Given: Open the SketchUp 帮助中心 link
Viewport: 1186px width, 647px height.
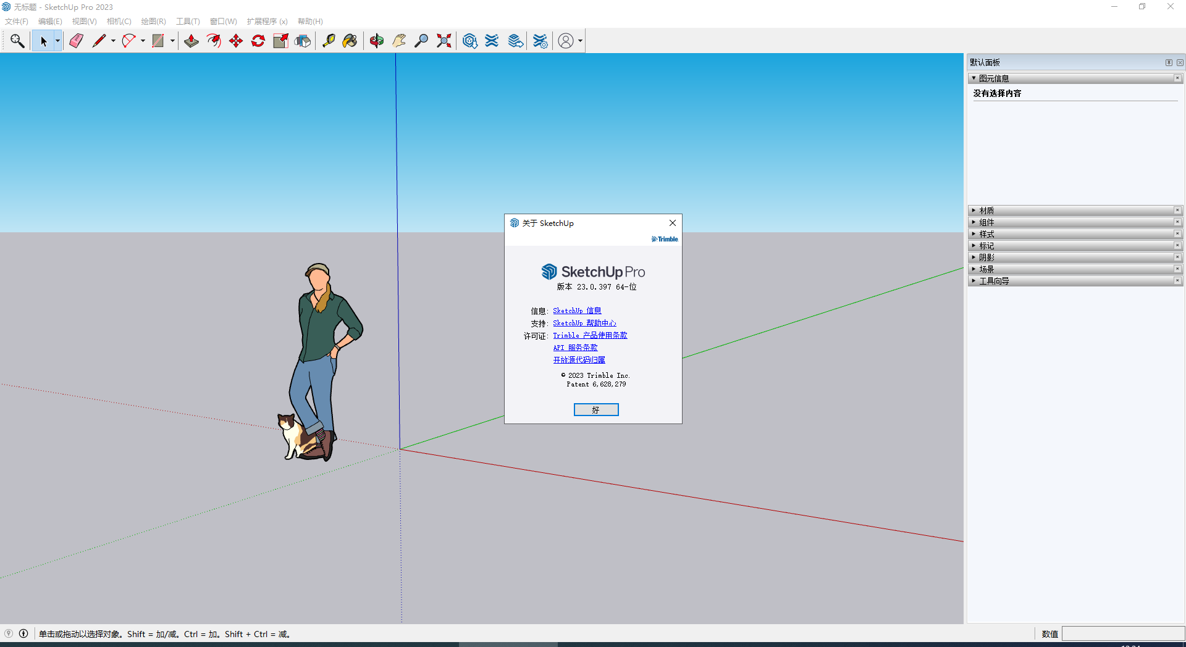Looking at the screenshot, I should 584,323.
